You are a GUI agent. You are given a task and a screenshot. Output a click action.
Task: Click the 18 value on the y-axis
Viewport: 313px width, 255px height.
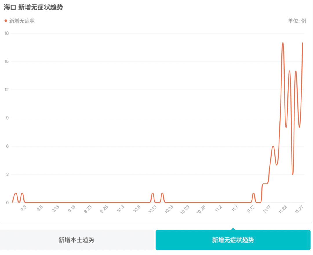[x=6, y=33]
